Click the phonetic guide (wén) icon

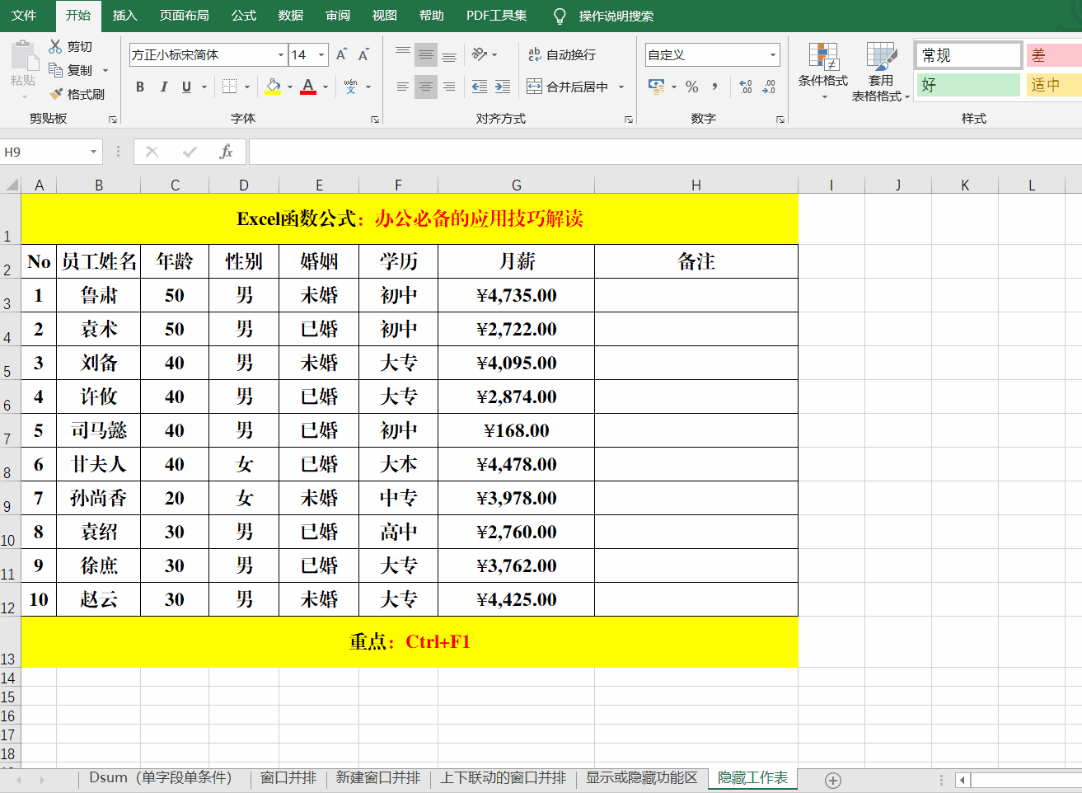pos(351,87)
